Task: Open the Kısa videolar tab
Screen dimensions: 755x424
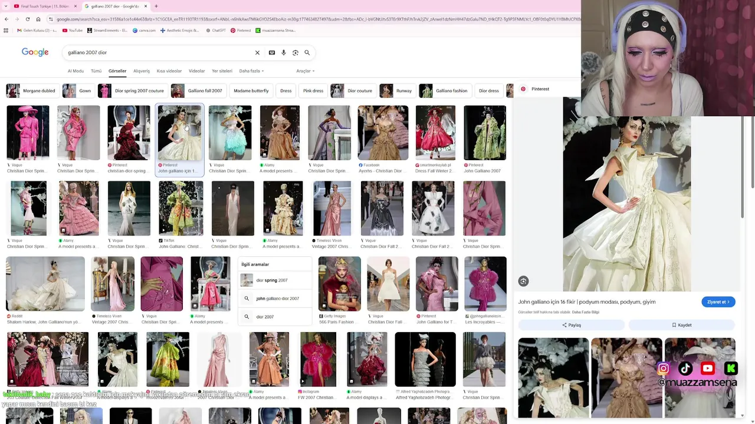Action: [x=169, y=71]
